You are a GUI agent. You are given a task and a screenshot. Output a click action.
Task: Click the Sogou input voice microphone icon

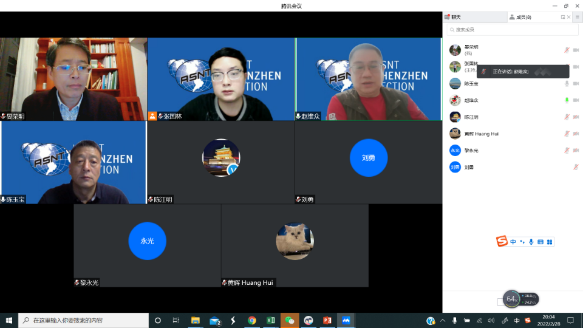point(531,242)
